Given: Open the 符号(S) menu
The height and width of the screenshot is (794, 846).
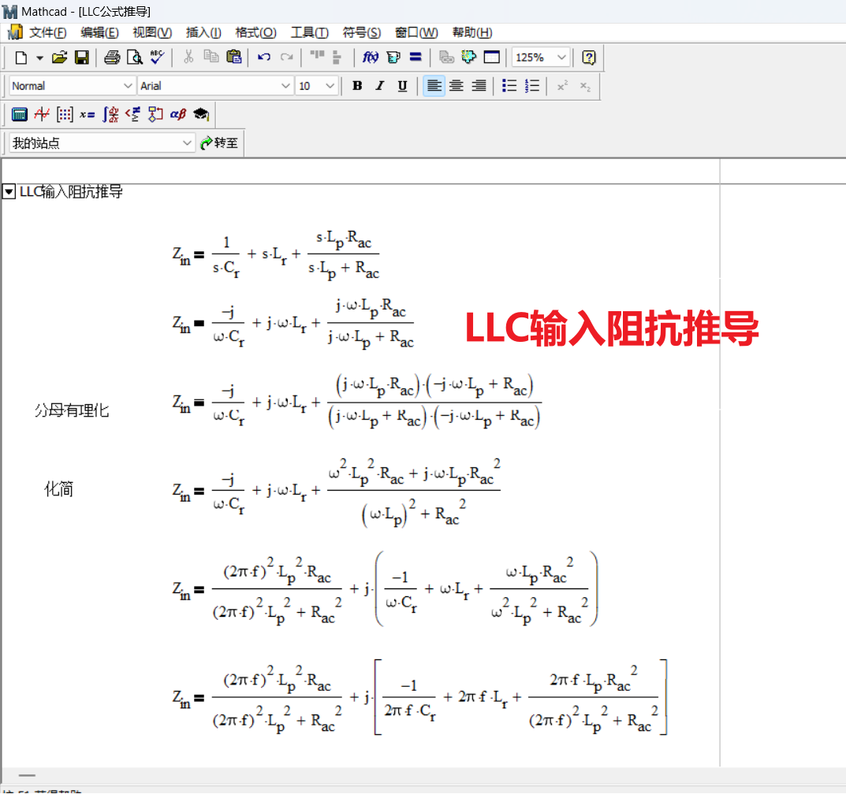Looking at the screenshot, I should [x=361, y=33].
